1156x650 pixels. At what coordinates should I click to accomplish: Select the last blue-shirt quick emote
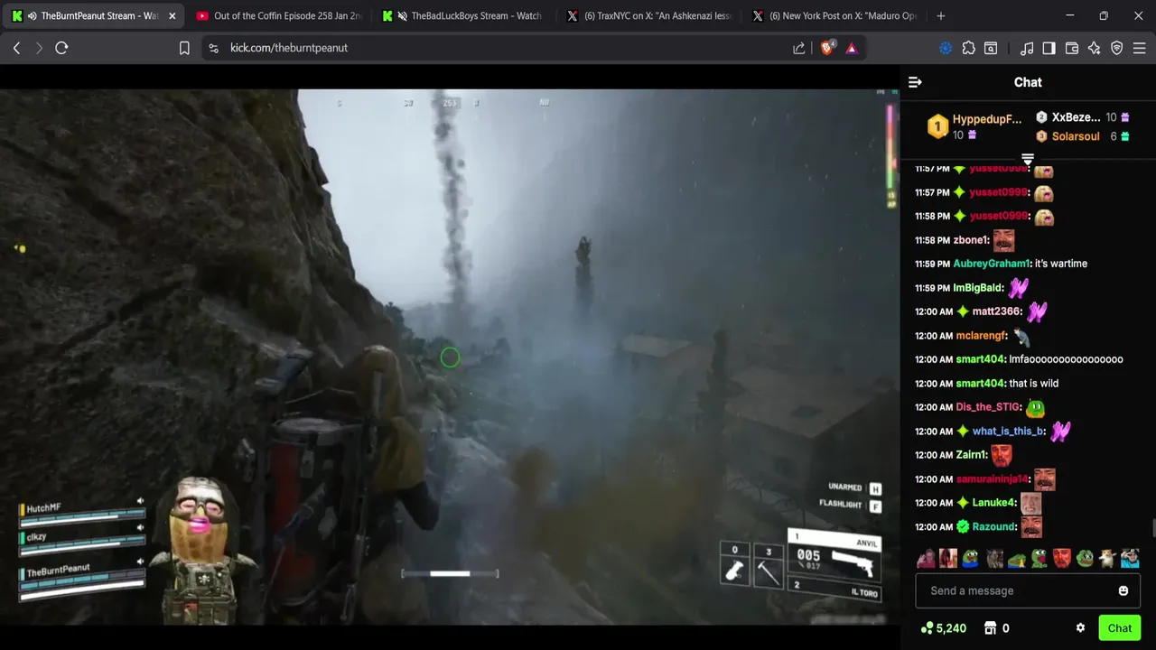(x=1130, y=558)
